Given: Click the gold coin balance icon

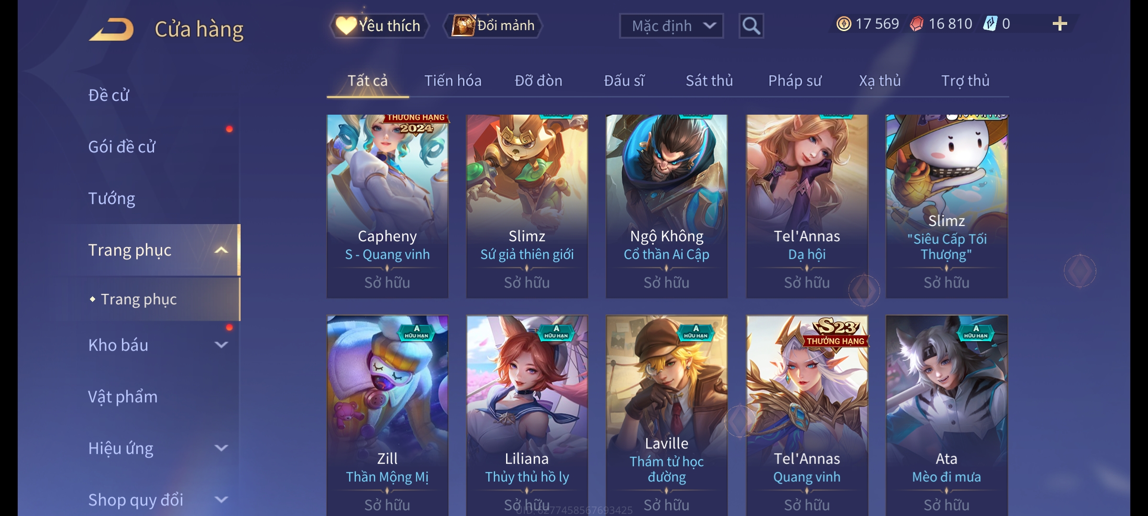Looking at the screenshot, I should (x=844, y=24).
